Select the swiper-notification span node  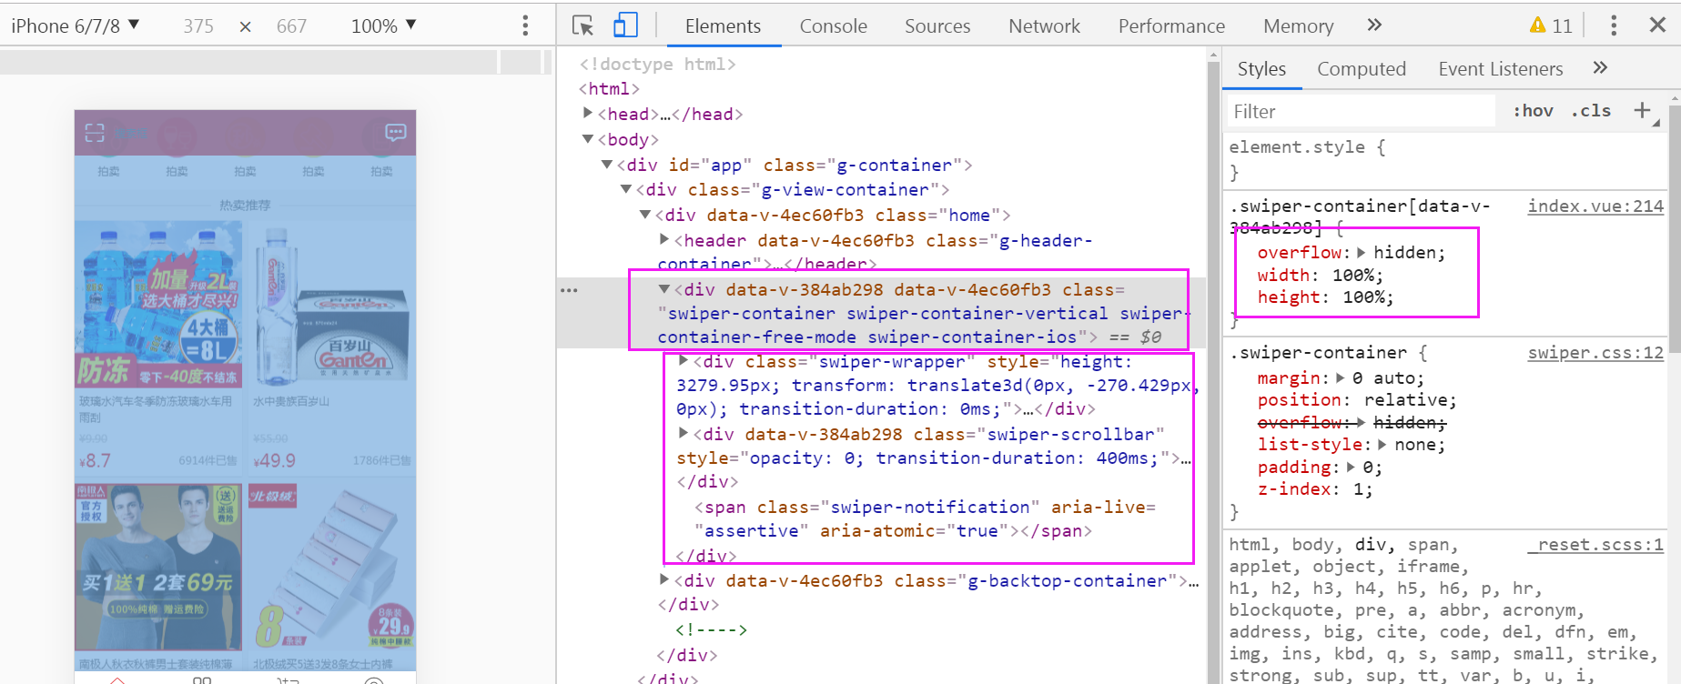pos(925,518)
